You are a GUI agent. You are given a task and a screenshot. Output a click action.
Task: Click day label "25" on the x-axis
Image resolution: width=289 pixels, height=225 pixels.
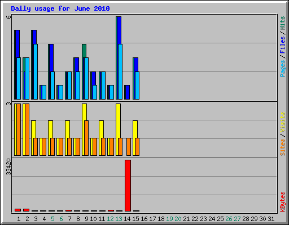(x=220, y=219)
